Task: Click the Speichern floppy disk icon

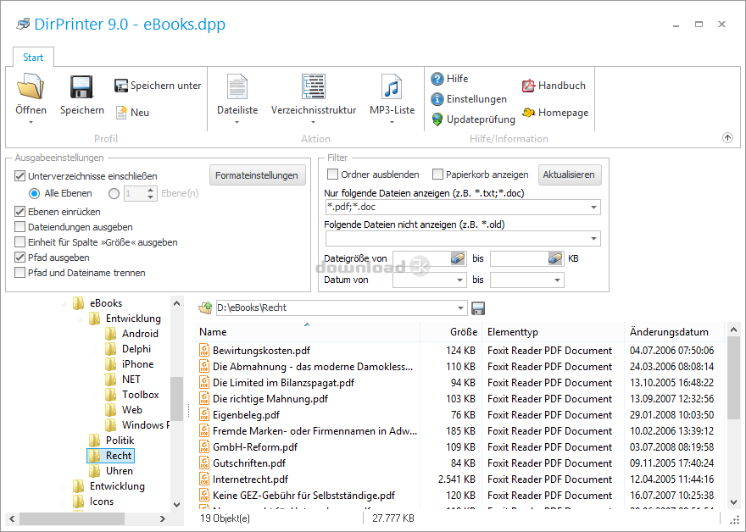Action: 81,87
